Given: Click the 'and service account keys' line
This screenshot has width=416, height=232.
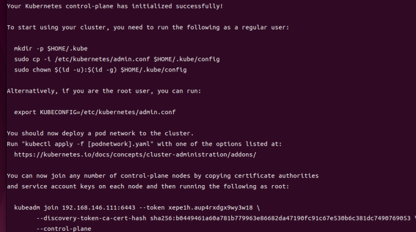Looking at the screenshot, I should [148, 186].
